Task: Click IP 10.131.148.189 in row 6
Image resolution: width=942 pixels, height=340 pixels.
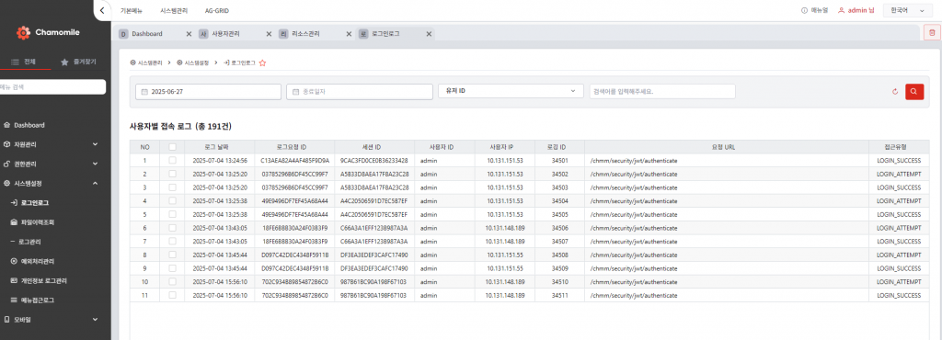Action: [x=505, y=228]
